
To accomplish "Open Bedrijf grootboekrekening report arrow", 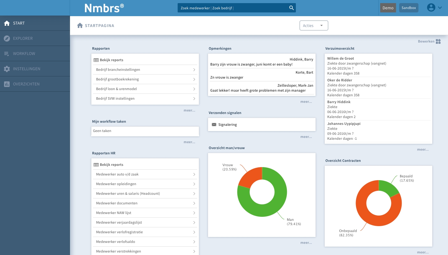I will point(194,80).
